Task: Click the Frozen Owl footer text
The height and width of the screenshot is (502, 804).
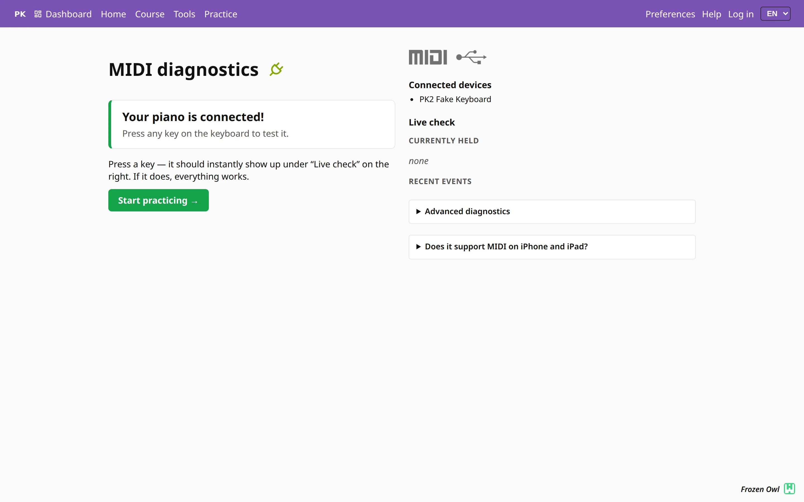Action: pyautogui.click(x=760, y=489)
